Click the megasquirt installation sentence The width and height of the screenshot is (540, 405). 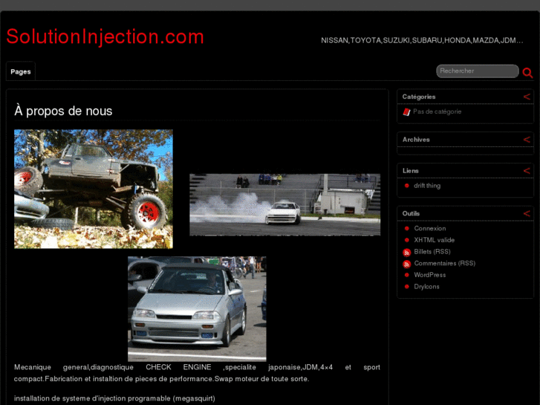(x=114, y=398)
